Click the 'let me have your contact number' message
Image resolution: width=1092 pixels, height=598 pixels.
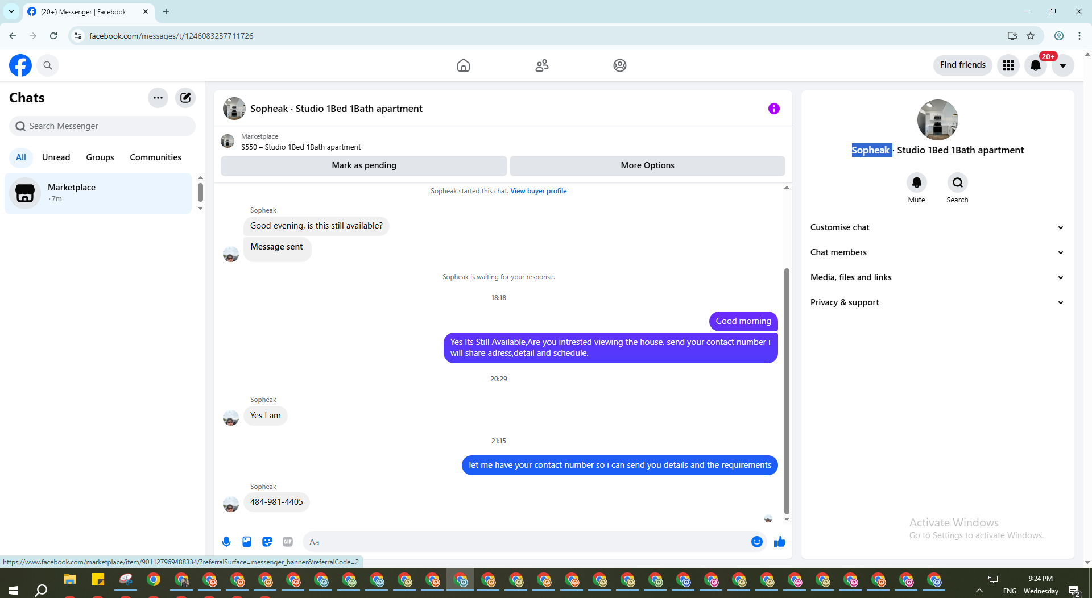(620, 465)
